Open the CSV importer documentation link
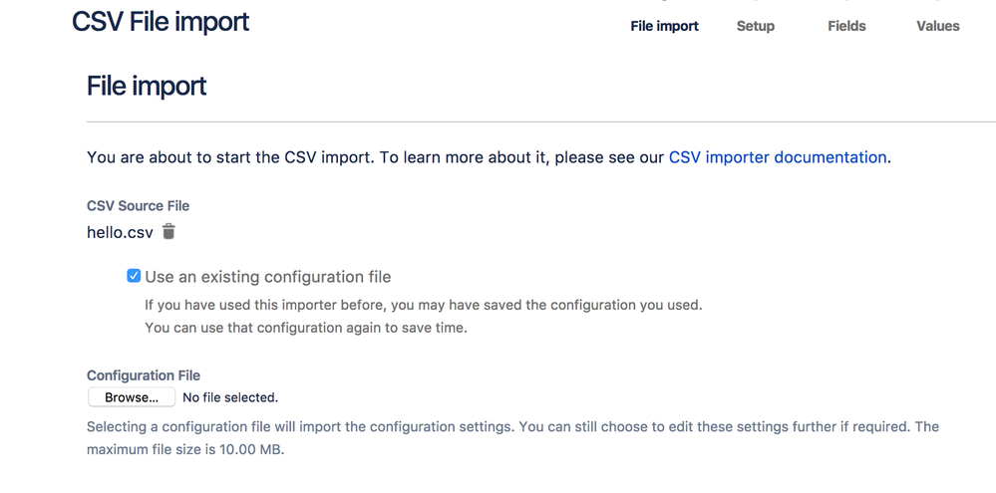The height and width of the screenshot is (493, 996). coord(778,157)
